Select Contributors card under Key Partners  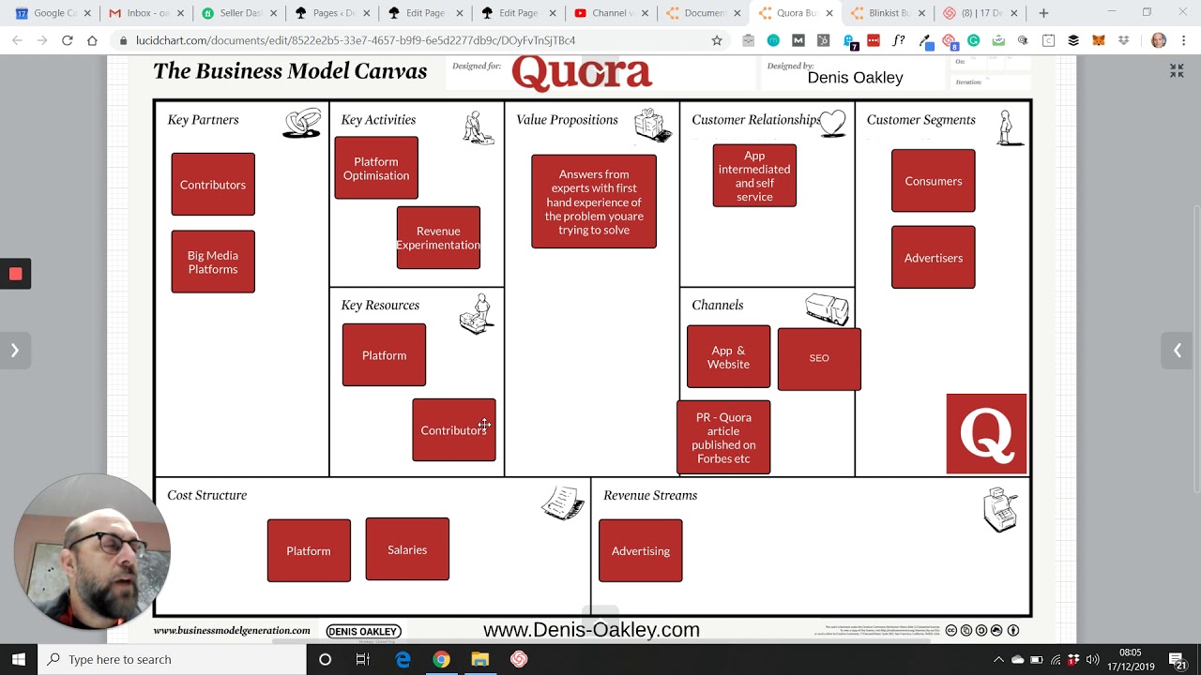[213, 185]
